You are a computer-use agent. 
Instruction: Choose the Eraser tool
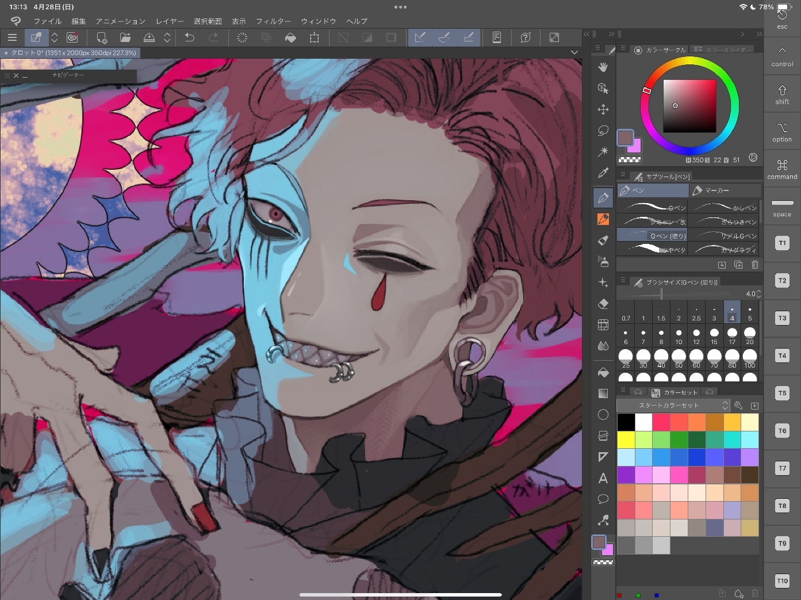[603, 304]
